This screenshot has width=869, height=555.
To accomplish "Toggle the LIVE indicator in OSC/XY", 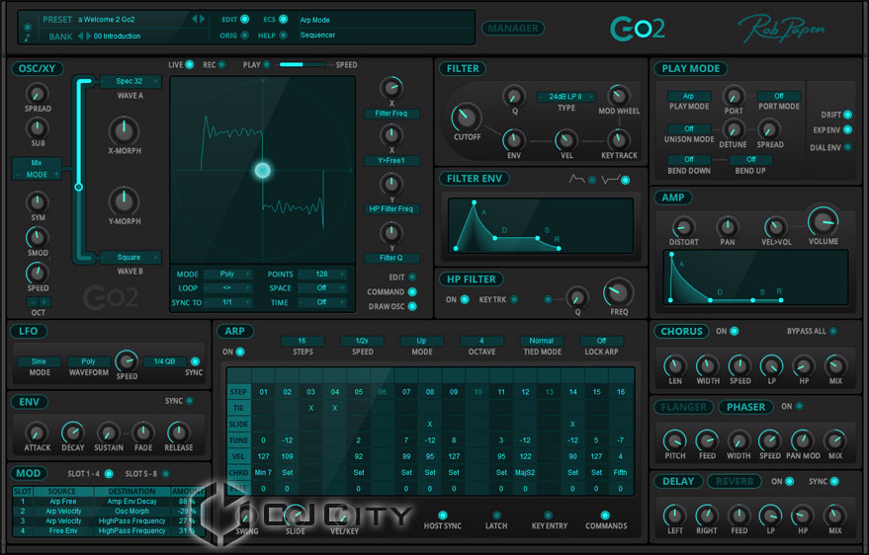I will point(190,65).
